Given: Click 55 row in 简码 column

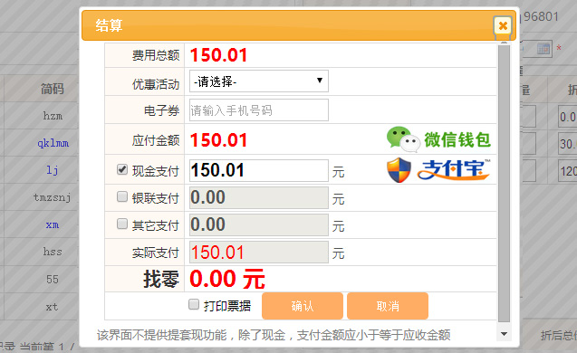Looking at the screenshot, I should coord(53,279).
